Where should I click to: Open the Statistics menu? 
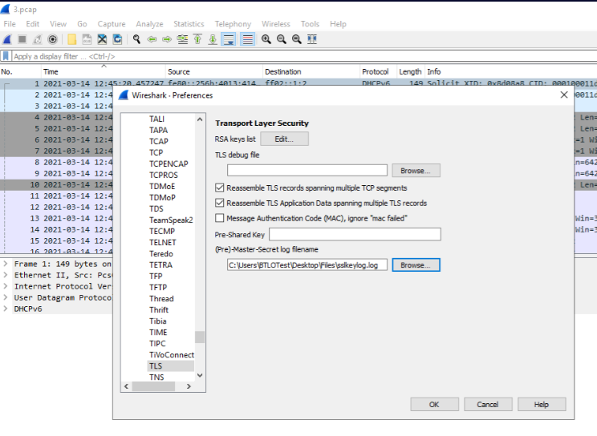(x=189, y=24)
